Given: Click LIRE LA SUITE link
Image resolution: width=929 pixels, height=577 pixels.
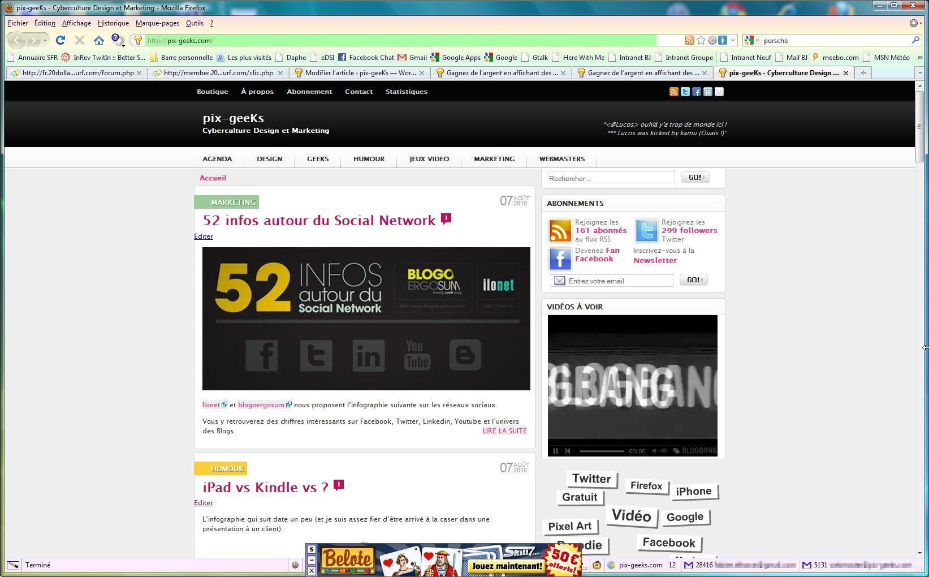Looking at the screenshot, I should pos(505,430).
